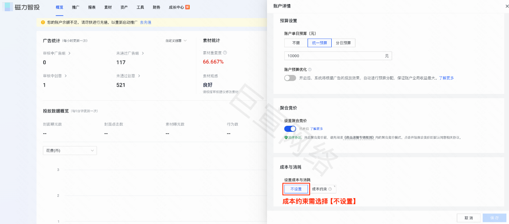
Task: Click the 封面点击数 metric label
Action: pyautogui.click(x=113, y=124)
